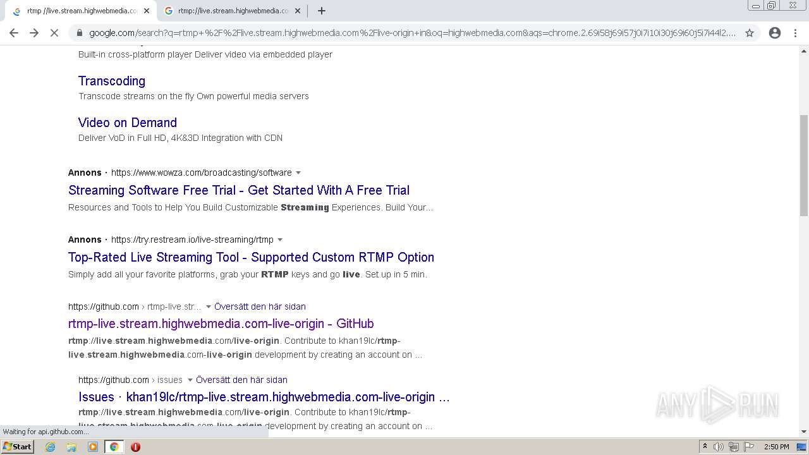This screenshot has height=455, width=809.
Task: Expand restream.io ad options arrow
Action: pos(280,240)
